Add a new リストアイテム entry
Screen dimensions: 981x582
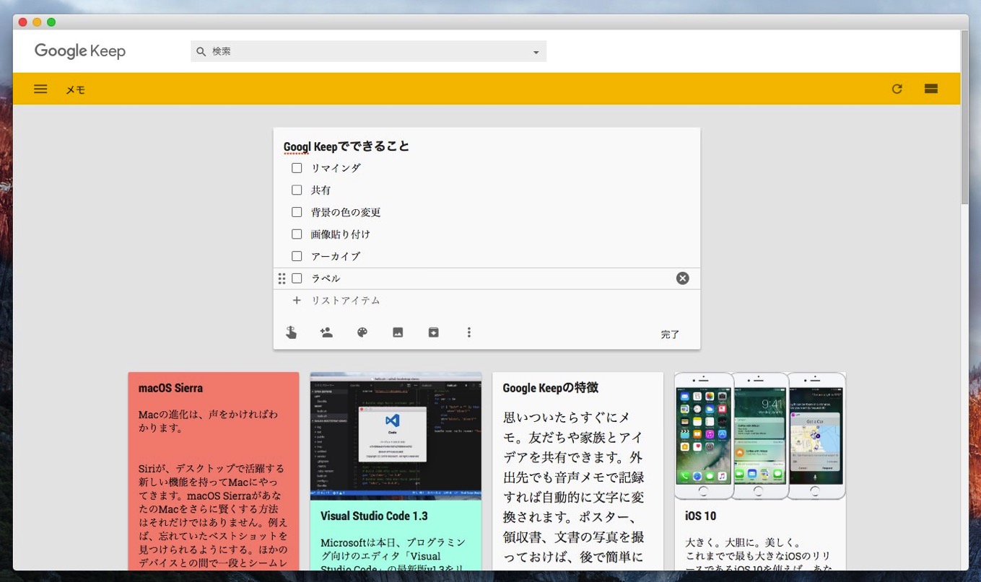(345, 301)
